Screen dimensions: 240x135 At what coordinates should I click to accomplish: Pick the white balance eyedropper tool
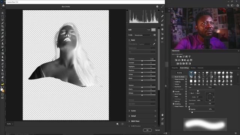[x=154, y=44]
